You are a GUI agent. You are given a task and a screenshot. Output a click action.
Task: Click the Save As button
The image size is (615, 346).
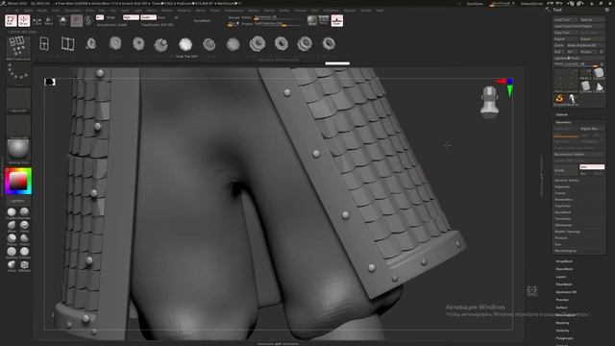[592, 19]
